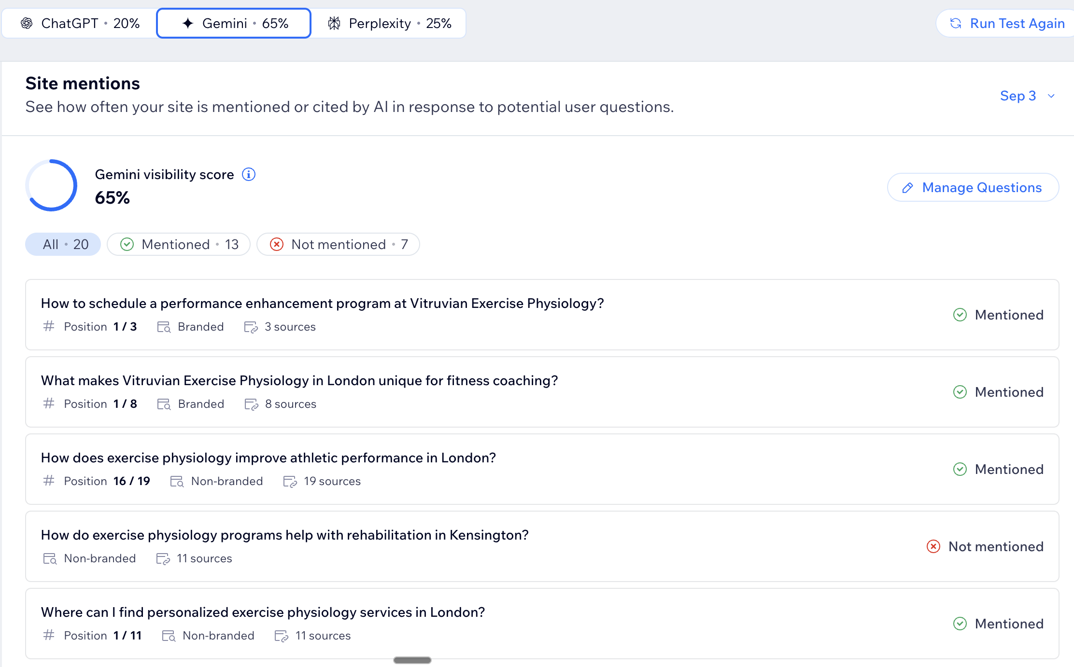Click green check icon in Mentioned filter
The height and width of the screenshot is (667, 1074).
coord(127,244)
